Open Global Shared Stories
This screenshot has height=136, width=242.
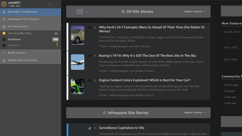click(x=22, y=60)
